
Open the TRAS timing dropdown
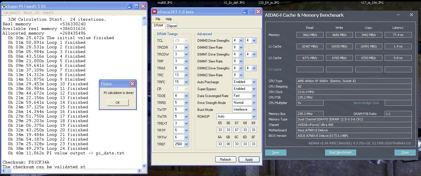coord(186,68)
